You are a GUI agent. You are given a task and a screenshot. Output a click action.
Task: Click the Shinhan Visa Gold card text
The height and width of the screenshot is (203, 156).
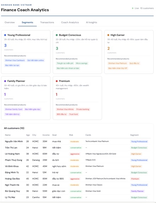(93, 191)
